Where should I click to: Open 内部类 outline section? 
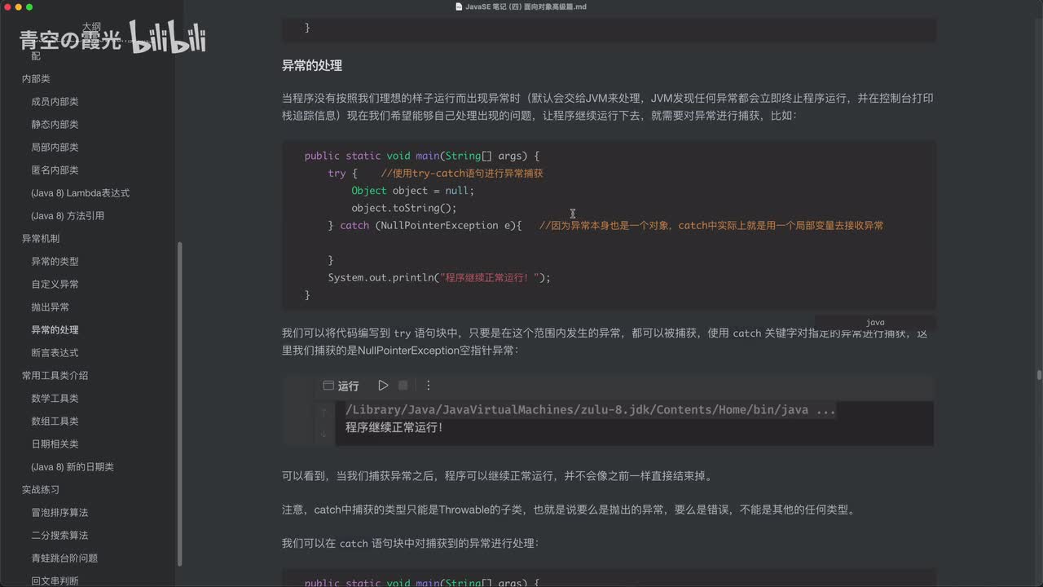tap(36, 79)
